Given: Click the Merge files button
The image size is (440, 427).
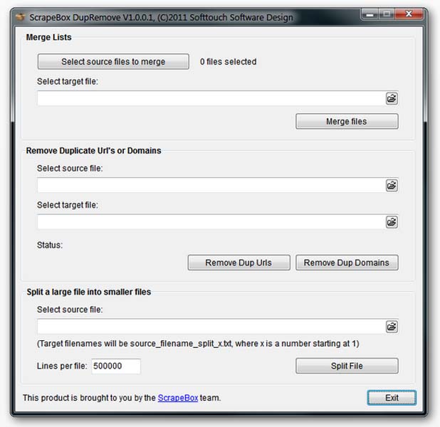Looking at the screenshot, I should 347,121.
